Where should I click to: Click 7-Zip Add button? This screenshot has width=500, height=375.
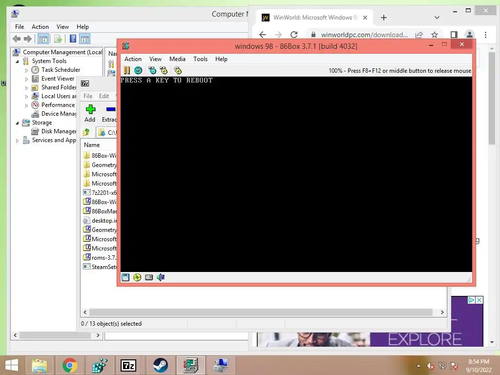(x=90, y=113)
